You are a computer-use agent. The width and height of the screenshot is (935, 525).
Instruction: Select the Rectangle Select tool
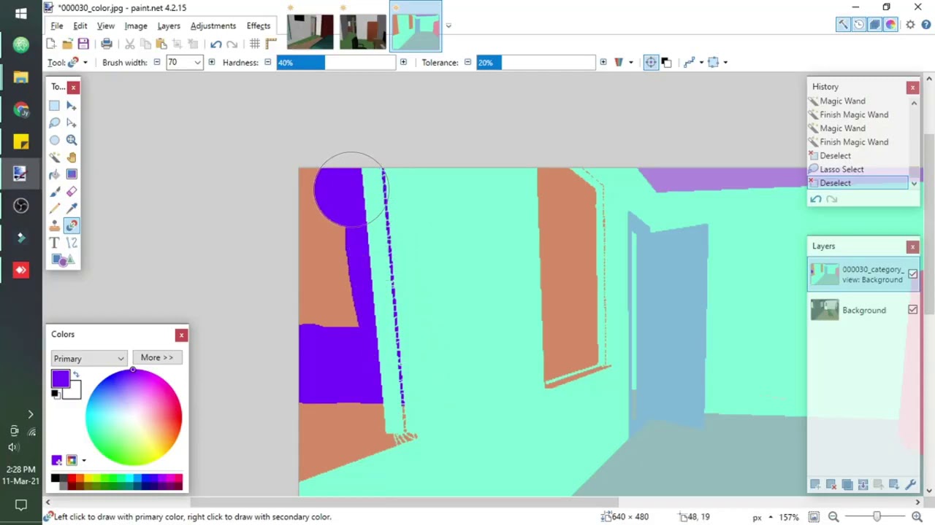coord(55,106)
